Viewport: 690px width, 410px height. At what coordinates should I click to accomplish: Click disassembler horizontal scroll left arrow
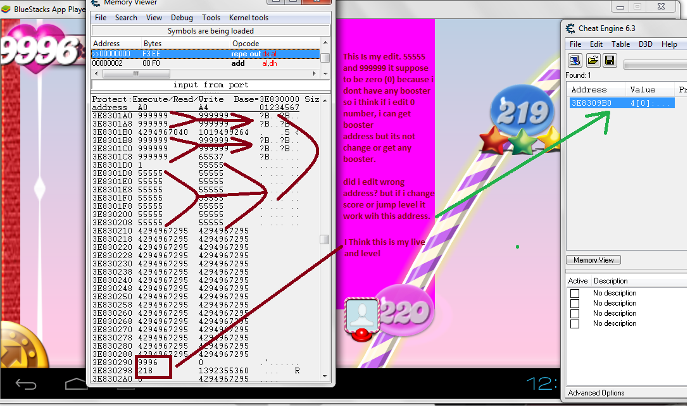tap(96, 73)
